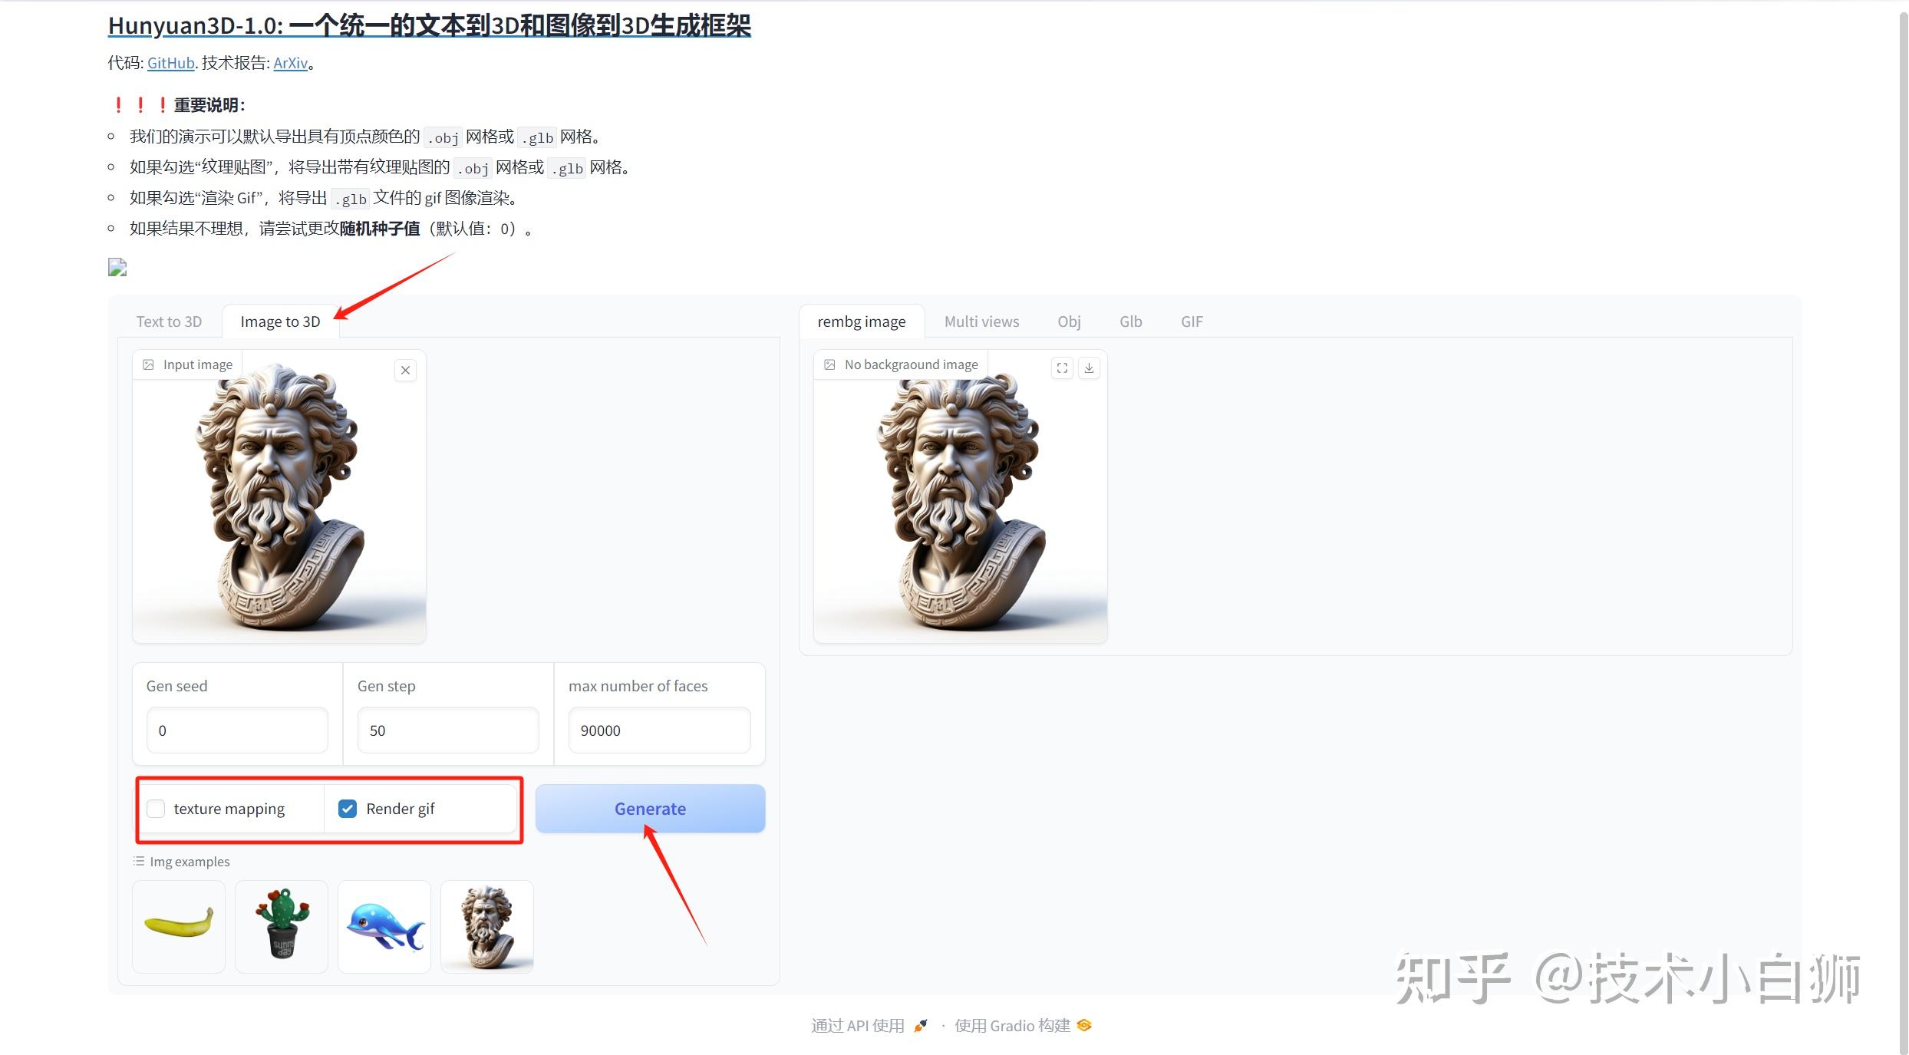This screenshot has width=1909, height=1055.
Task: Switch to the Text to 3D tab
Action: coord(169,321)
